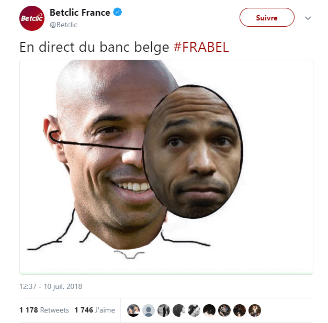Screen dimensions: 328x323
Task: Click the seventh liker avatar thumbnail
Action: coord(224,310)
